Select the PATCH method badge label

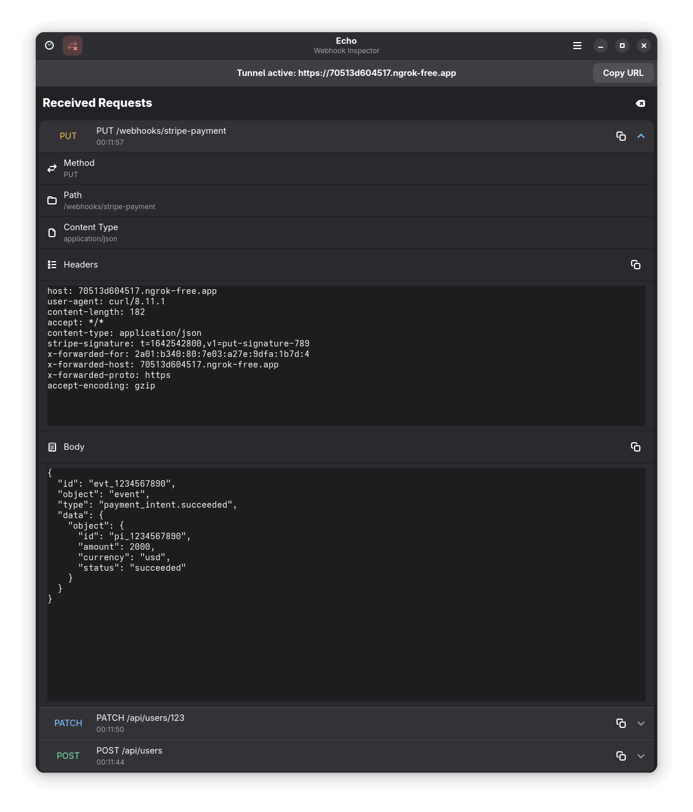[68, 723]
